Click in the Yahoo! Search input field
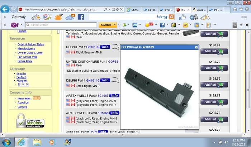 (61, 25)
